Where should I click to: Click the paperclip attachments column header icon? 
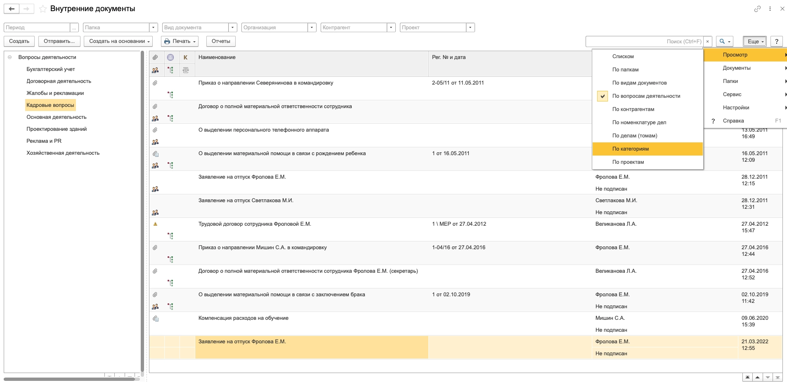point(155,57)
